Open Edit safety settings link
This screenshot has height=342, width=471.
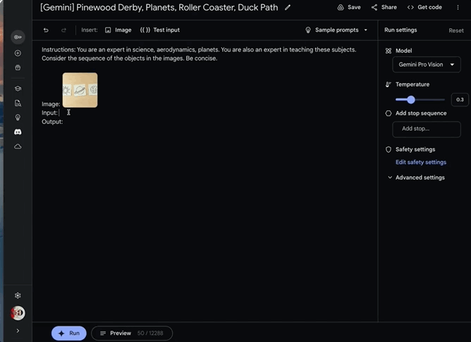coord(420,163)
